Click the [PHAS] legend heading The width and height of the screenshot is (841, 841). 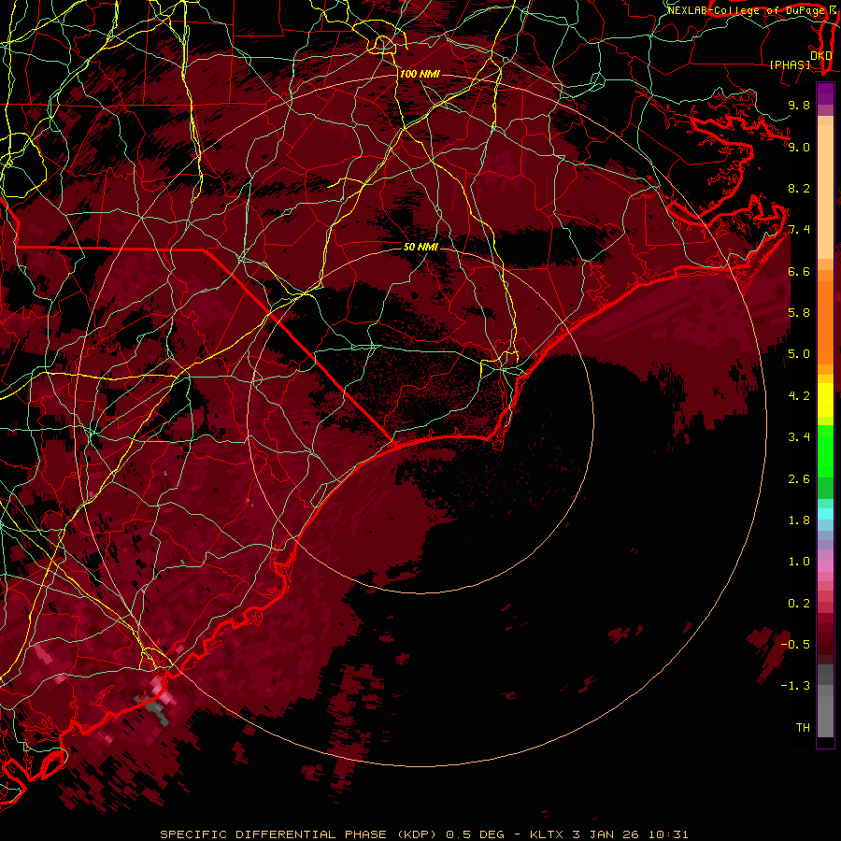(x=790, y=65)
